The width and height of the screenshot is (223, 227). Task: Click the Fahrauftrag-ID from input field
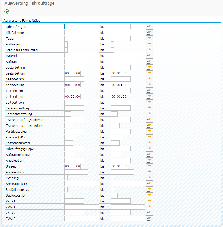coord(74,27)
